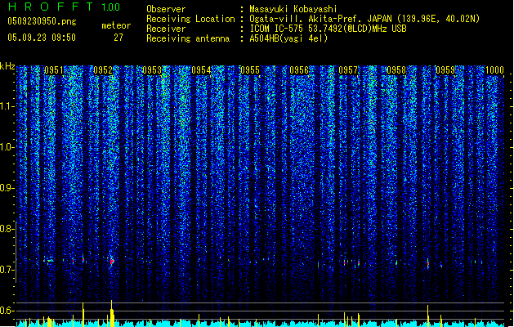
Task: Click the 1000 time marker
Action: click(494, 70)
